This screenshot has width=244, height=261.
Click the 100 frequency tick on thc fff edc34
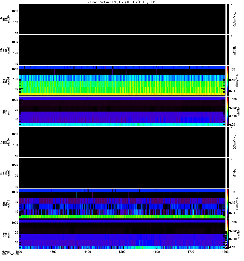tap(16, 145)
